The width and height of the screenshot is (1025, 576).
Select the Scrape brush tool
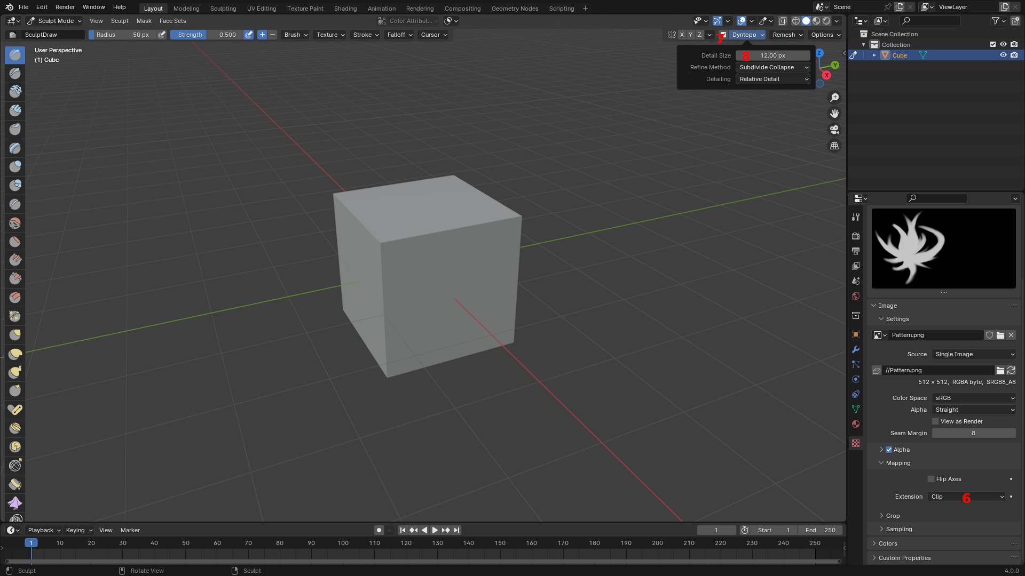coord(15,279)
